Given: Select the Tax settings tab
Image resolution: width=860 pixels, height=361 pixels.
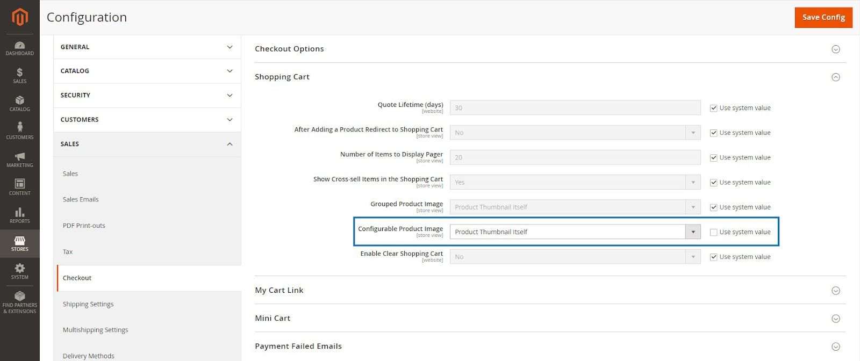Looking at the screenshot, I should [68, 251].
